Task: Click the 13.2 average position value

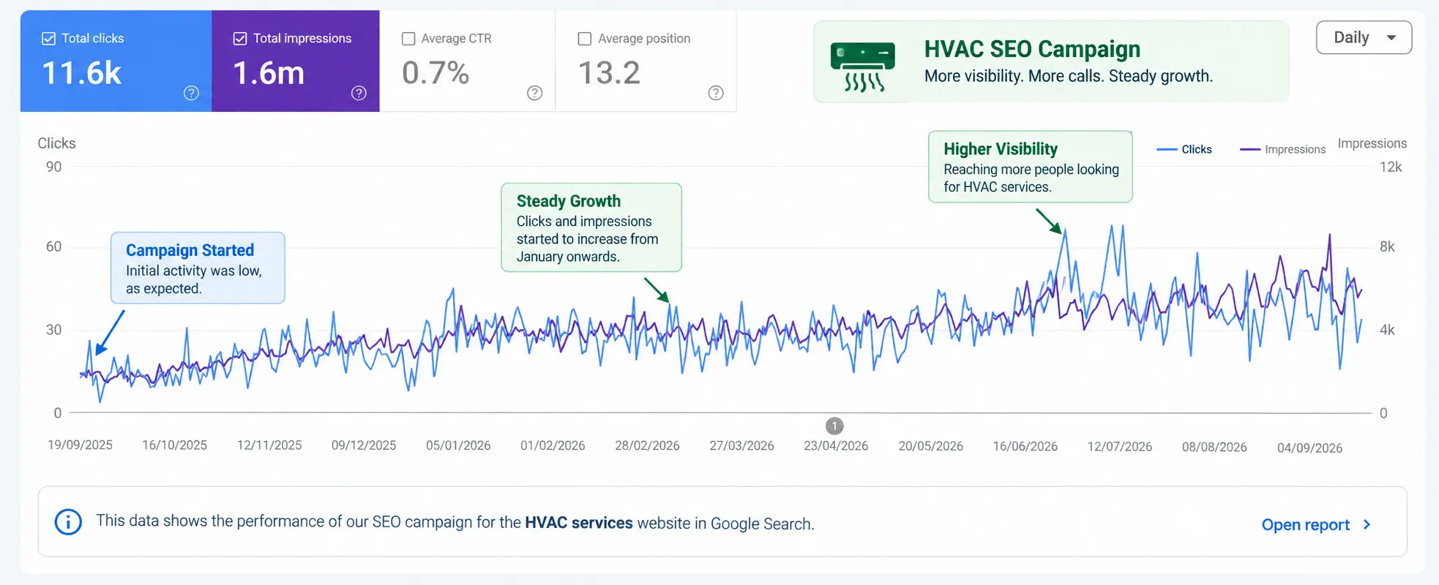Action: (609, 73)
